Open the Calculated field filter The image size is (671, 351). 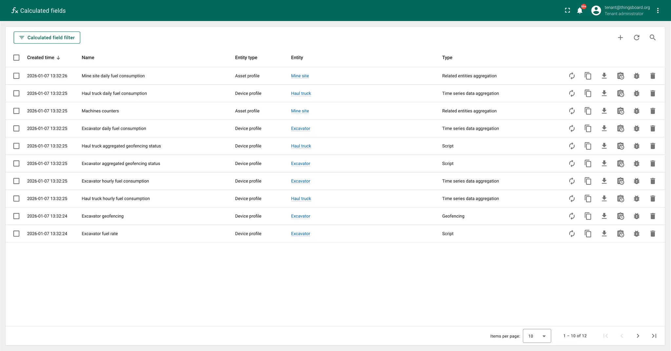tap(47, 38)
